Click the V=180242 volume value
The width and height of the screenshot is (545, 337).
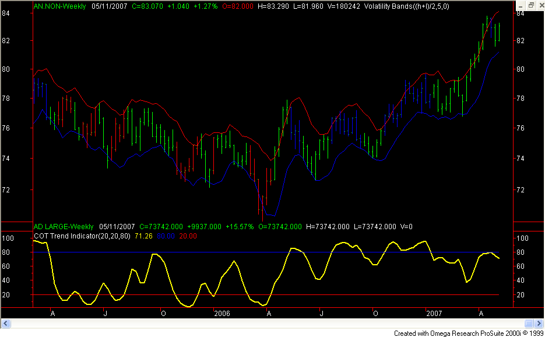click(x=344, y=6)
